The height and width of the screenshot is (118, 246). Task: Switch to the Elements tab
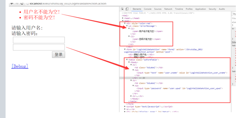tap(137, 9)
